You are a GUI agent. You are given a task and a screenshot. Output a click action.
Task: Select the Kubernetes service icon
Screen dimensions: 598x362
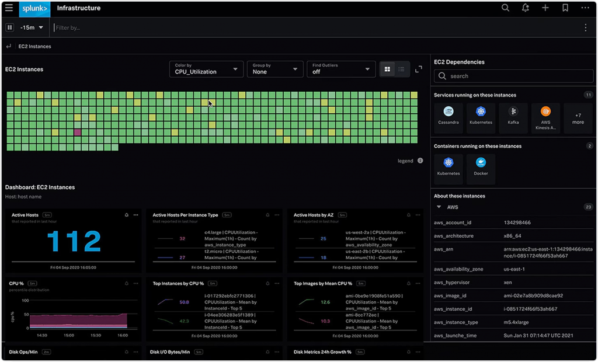click(x=480, y=117)
